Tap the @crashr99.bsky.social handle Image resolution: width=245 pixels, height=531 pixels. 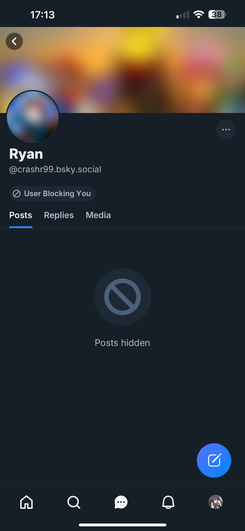click(55, 169)
